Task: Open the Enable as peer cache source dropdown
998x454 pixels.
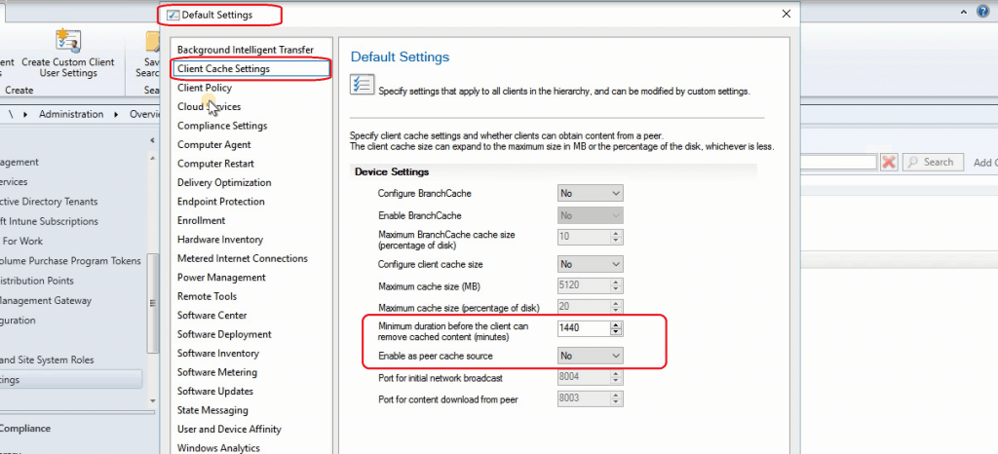Action: tap(590, 356)
